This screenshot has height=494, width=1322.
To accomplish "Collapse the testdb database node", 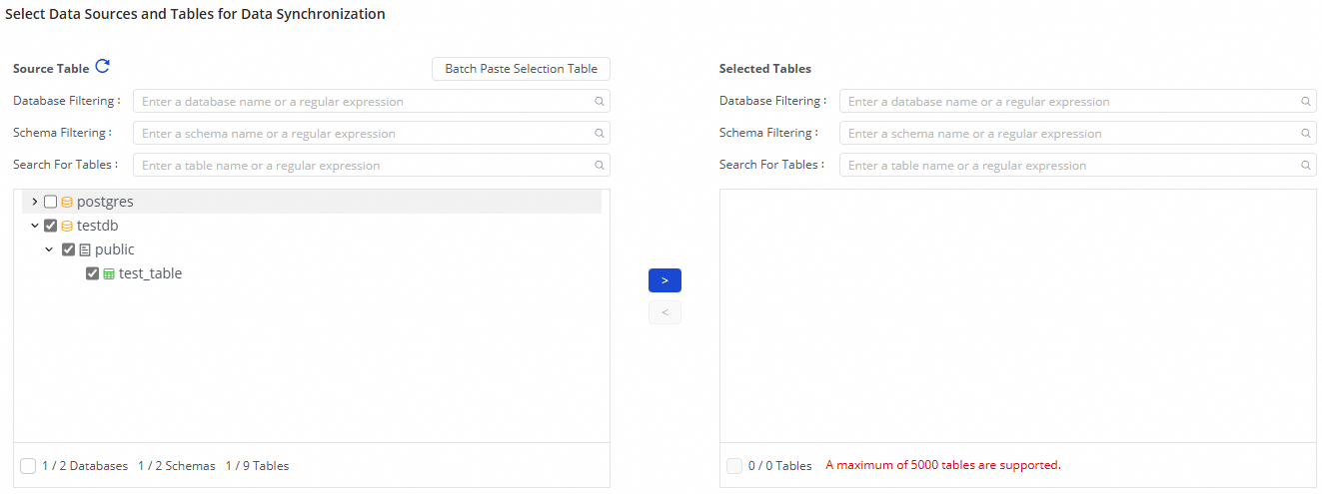I will 35,226.
